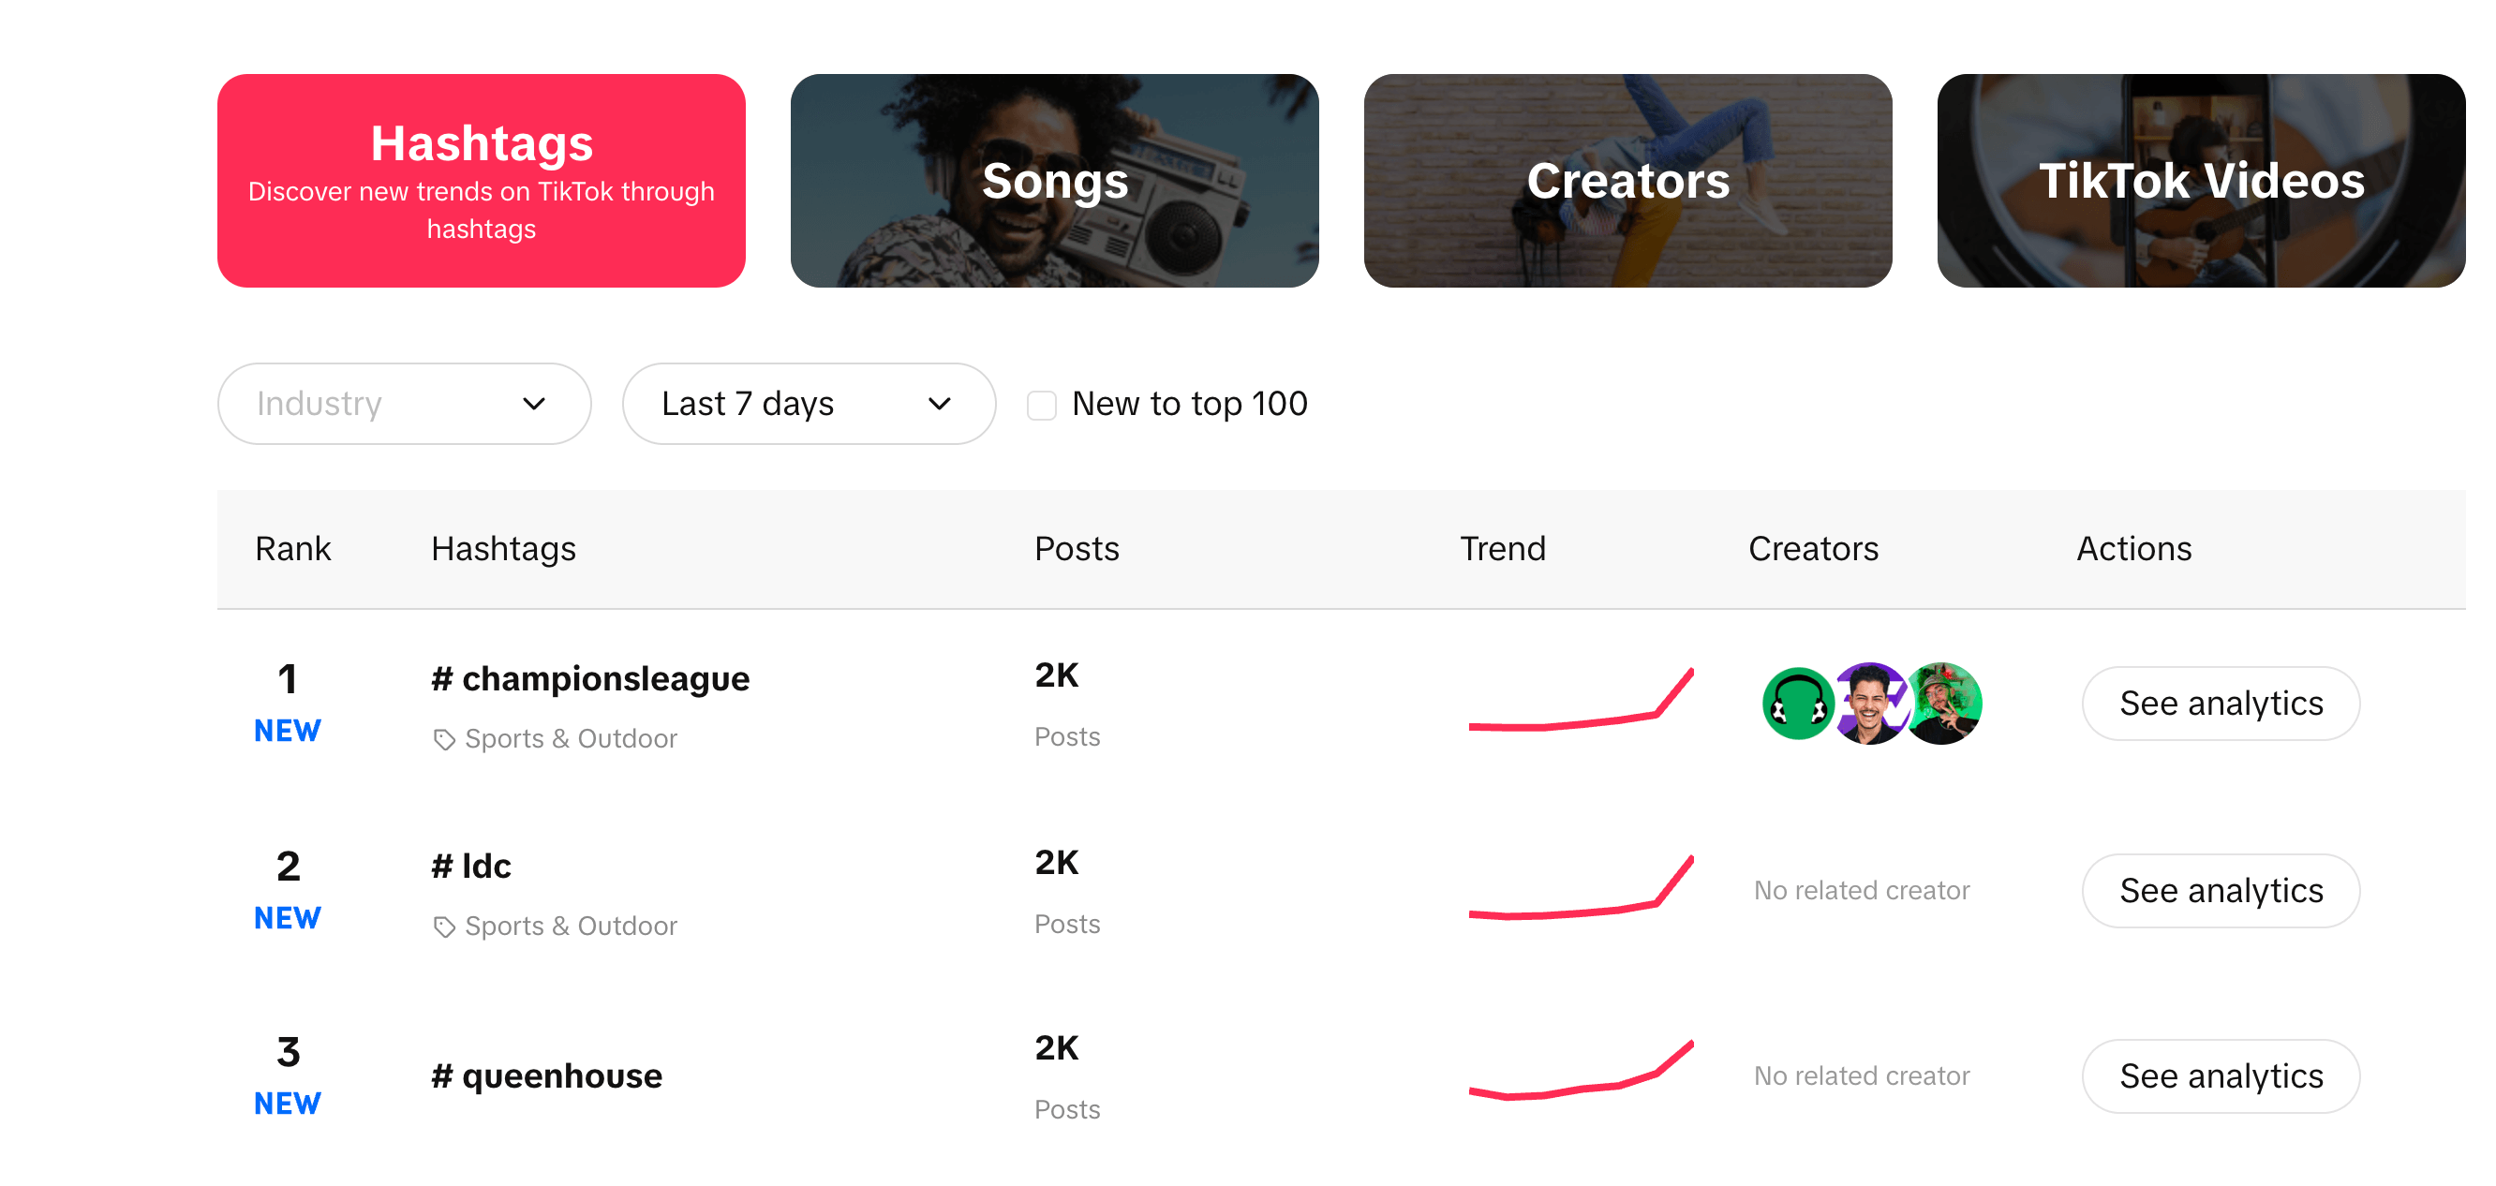This screenshot has height=1186, width=2496.
Task: Click the green headphones creator avatar
Action: [x=1797, y=704]
